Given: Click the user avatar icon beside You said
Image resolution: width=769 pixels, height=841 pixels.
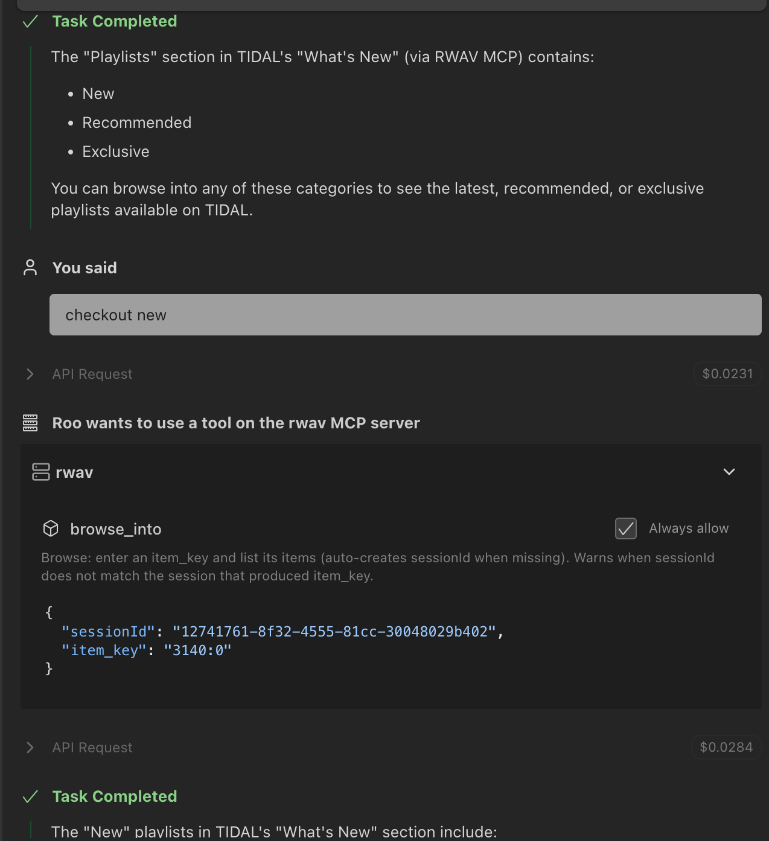Looking at the screenshot, I should click(30, 268).
